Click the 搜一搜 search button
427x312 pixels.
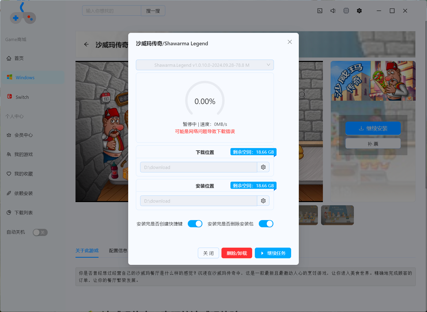[x=153, y=11]
